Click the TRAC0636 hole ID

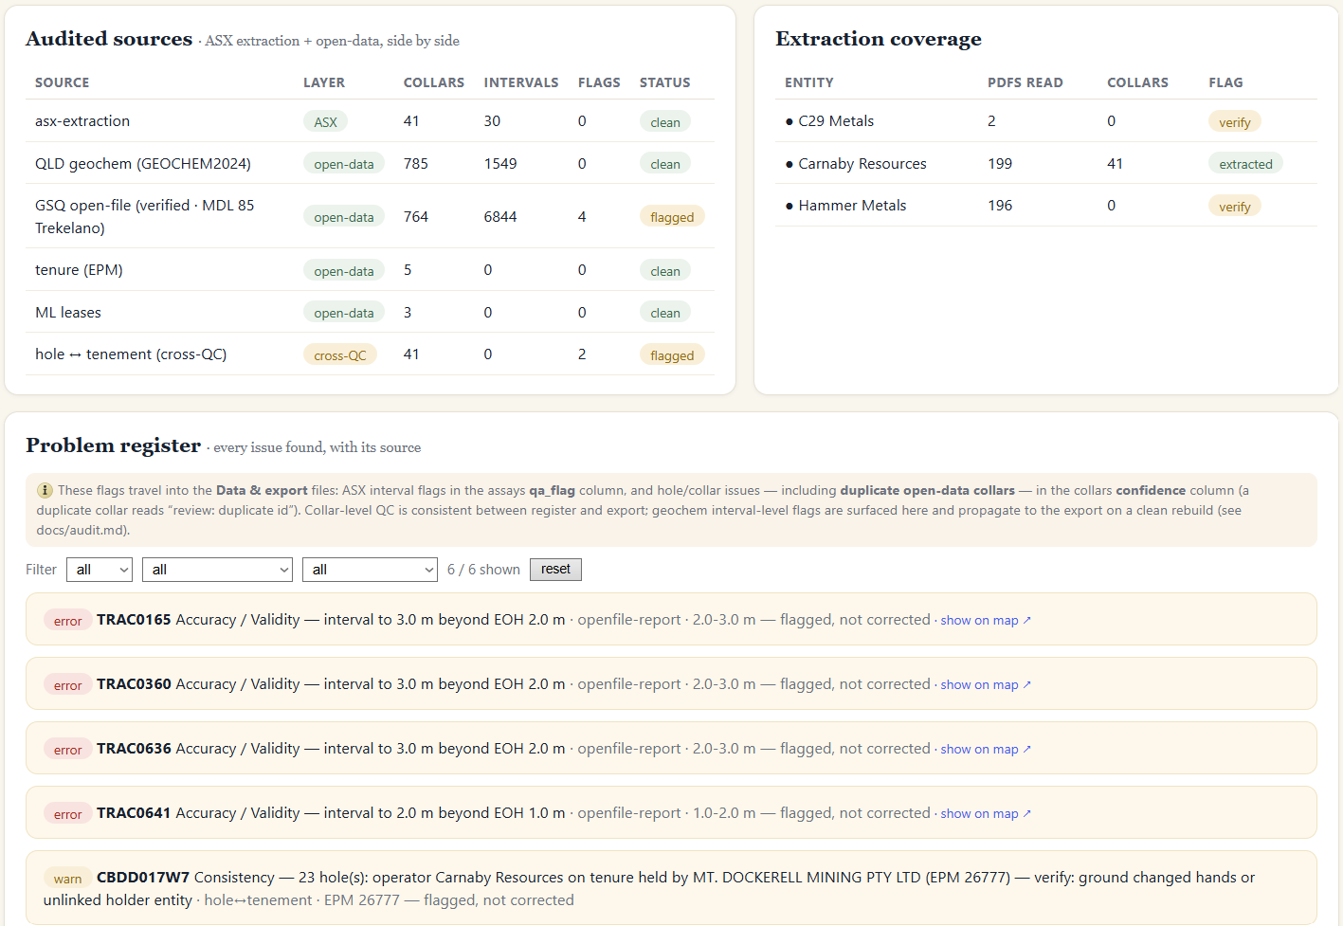tap(134, 749)
